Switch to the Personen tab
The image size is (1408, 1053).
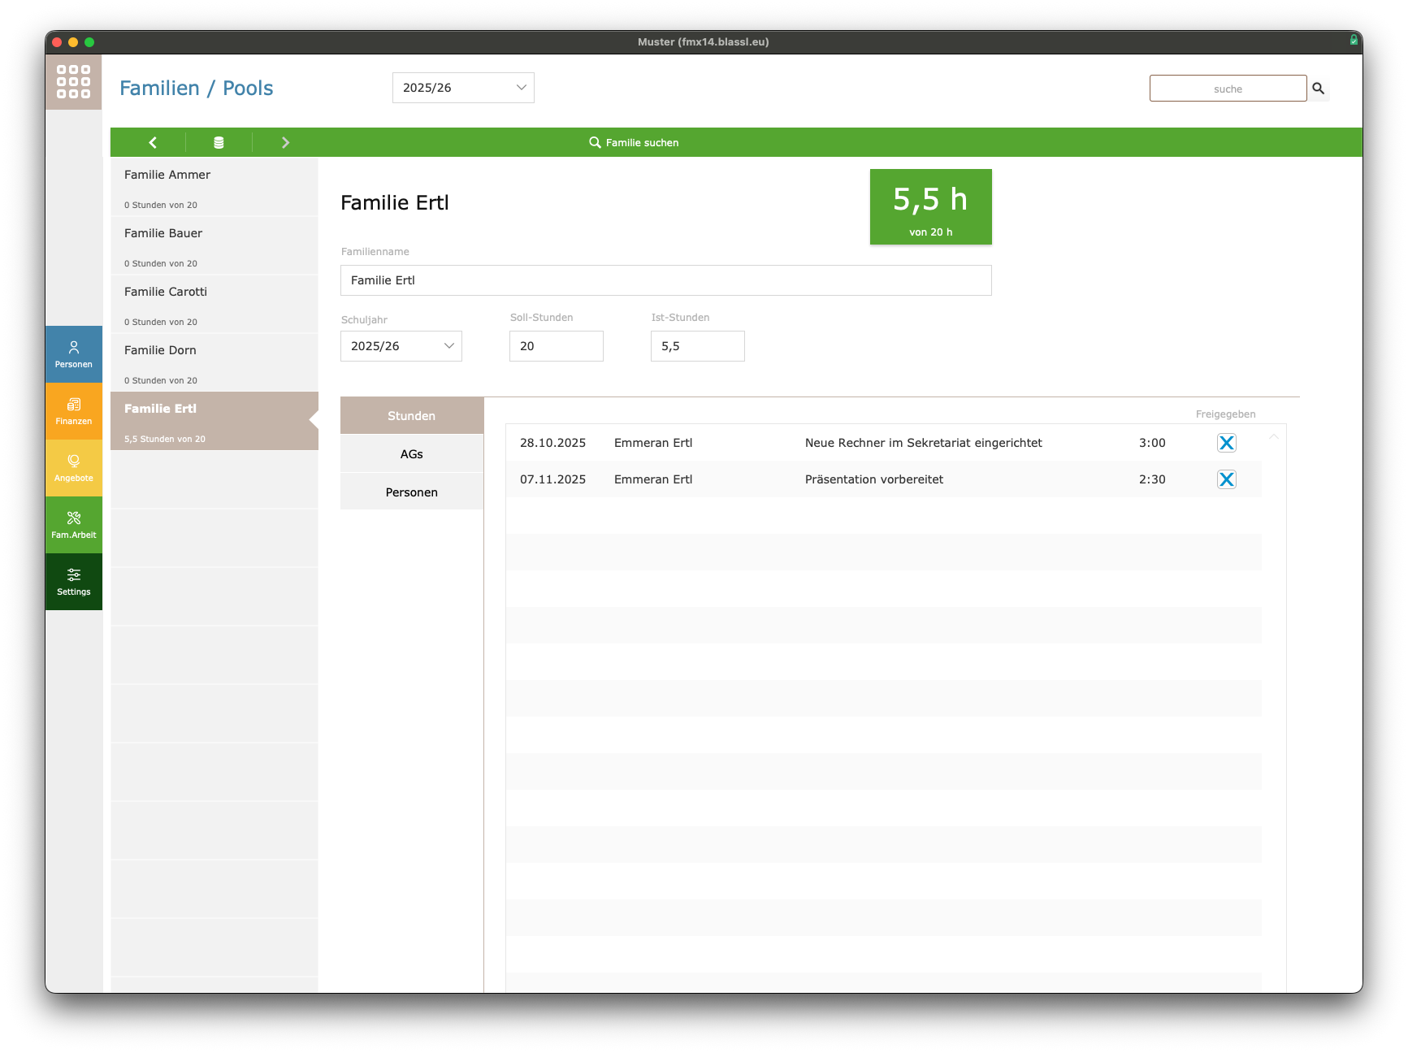(x=412, y=492)
